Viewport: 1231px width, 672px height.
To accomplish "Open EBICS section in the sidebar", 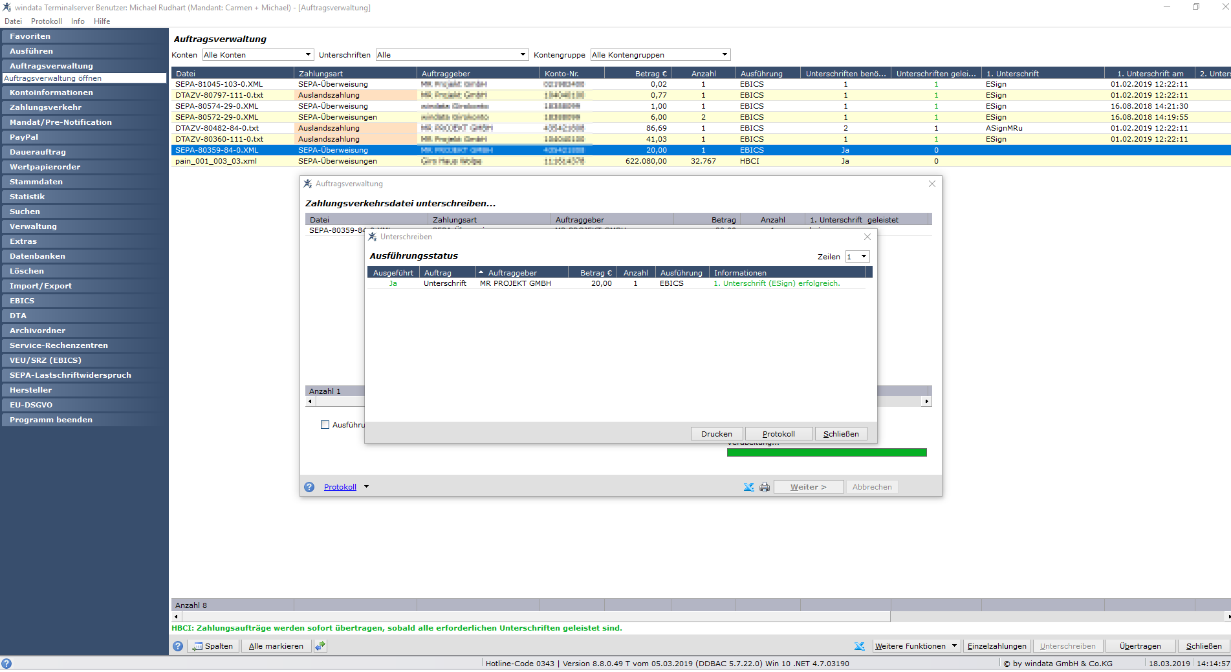I will 84,301.
